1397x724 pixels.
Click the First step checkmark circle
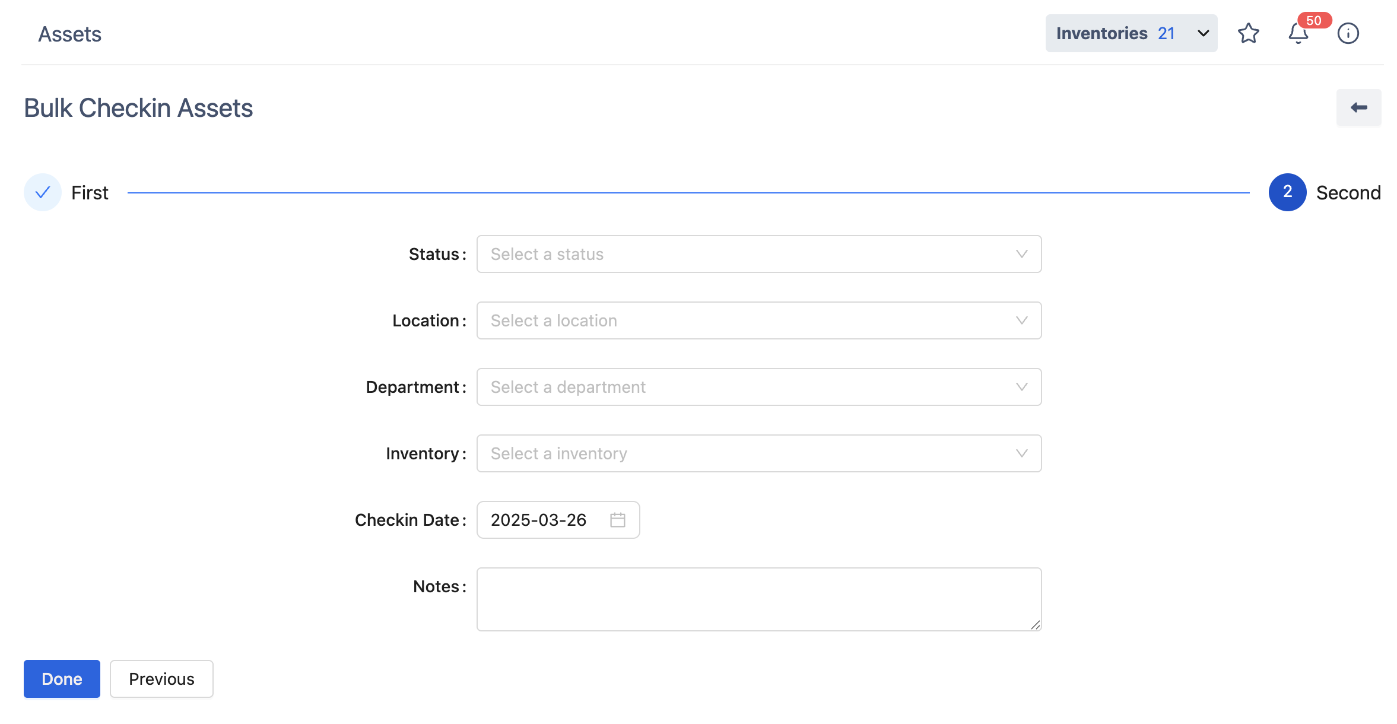[x=43, y=192]
